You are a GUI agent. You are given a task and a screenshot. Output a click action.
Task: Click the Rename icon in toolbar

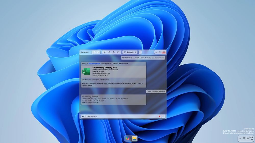118,52
